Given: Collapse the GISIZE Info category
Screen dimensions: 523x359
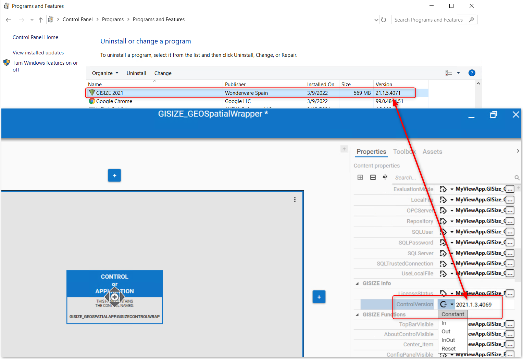Looking at the screenshot, I should pyautogui.click(x=357, y=283).
